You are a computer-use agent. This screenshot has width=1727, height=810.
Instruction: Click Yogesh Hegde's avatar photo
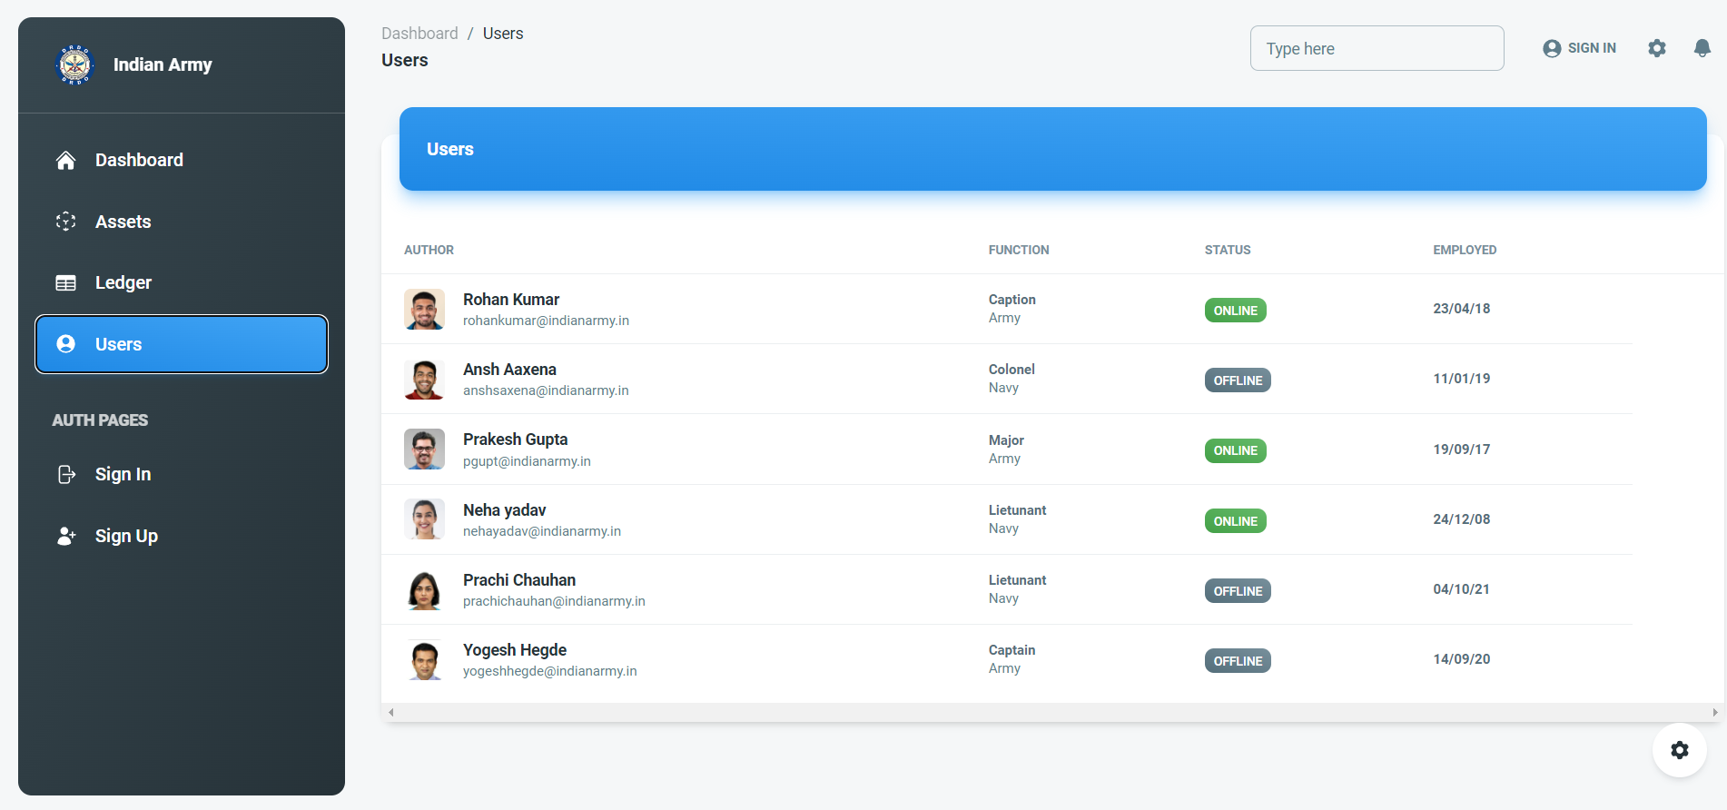(x=424, y=659)
